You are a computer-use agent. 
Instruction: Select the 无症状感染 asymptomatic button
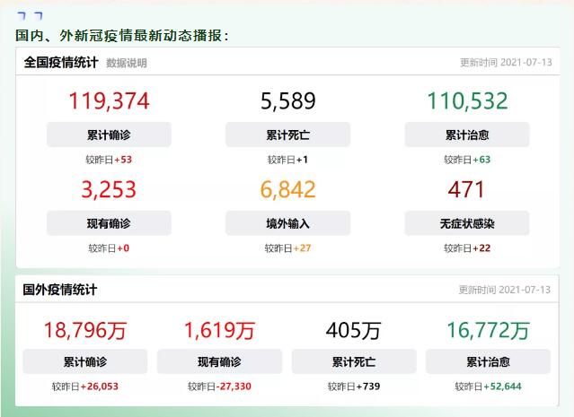click(x=466, y=223)
